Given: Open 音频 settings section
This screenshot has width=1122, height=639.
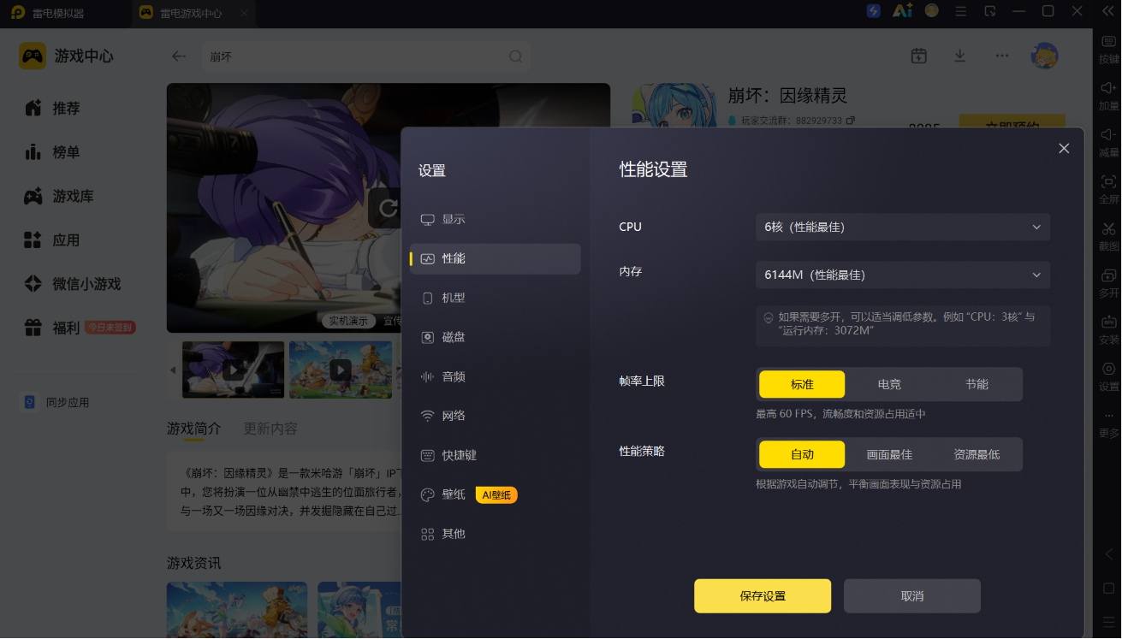Looking at the screenshot, I should pyautogui.click(x=496, y=376).
